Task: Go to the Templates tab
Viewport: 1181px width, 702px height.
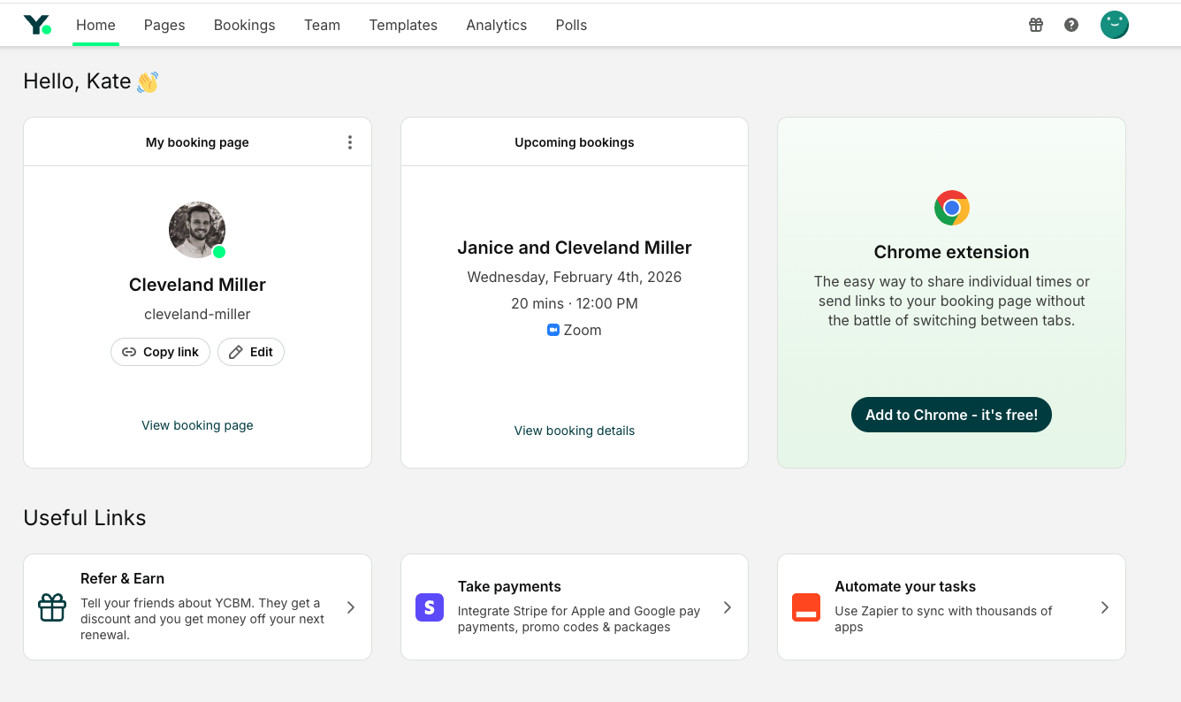Action: coord(403,25)
